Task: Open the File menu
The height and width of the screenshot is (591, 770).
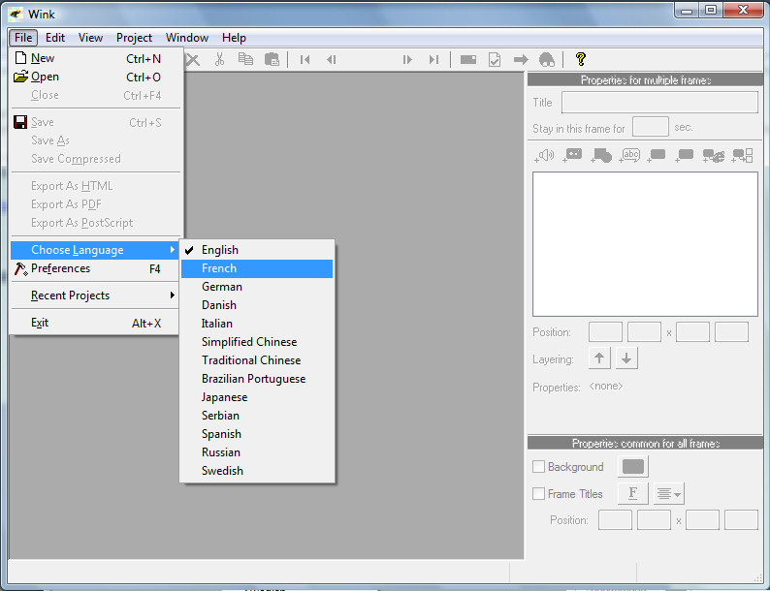Action: click(23, 38)
